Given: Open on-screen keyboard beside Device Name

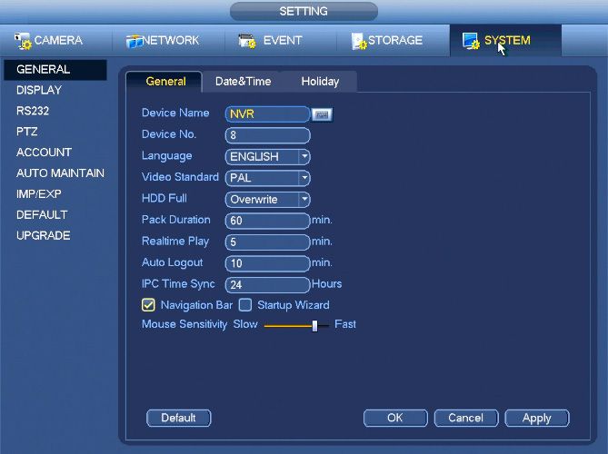Looking at the screenshot, I should point(322,114).
